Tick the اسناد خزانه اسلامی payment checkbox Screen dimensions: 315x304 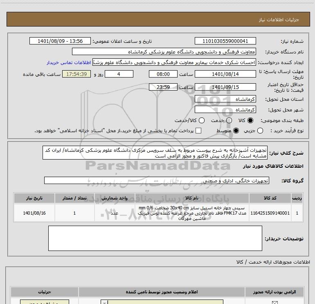coord(198,131)
